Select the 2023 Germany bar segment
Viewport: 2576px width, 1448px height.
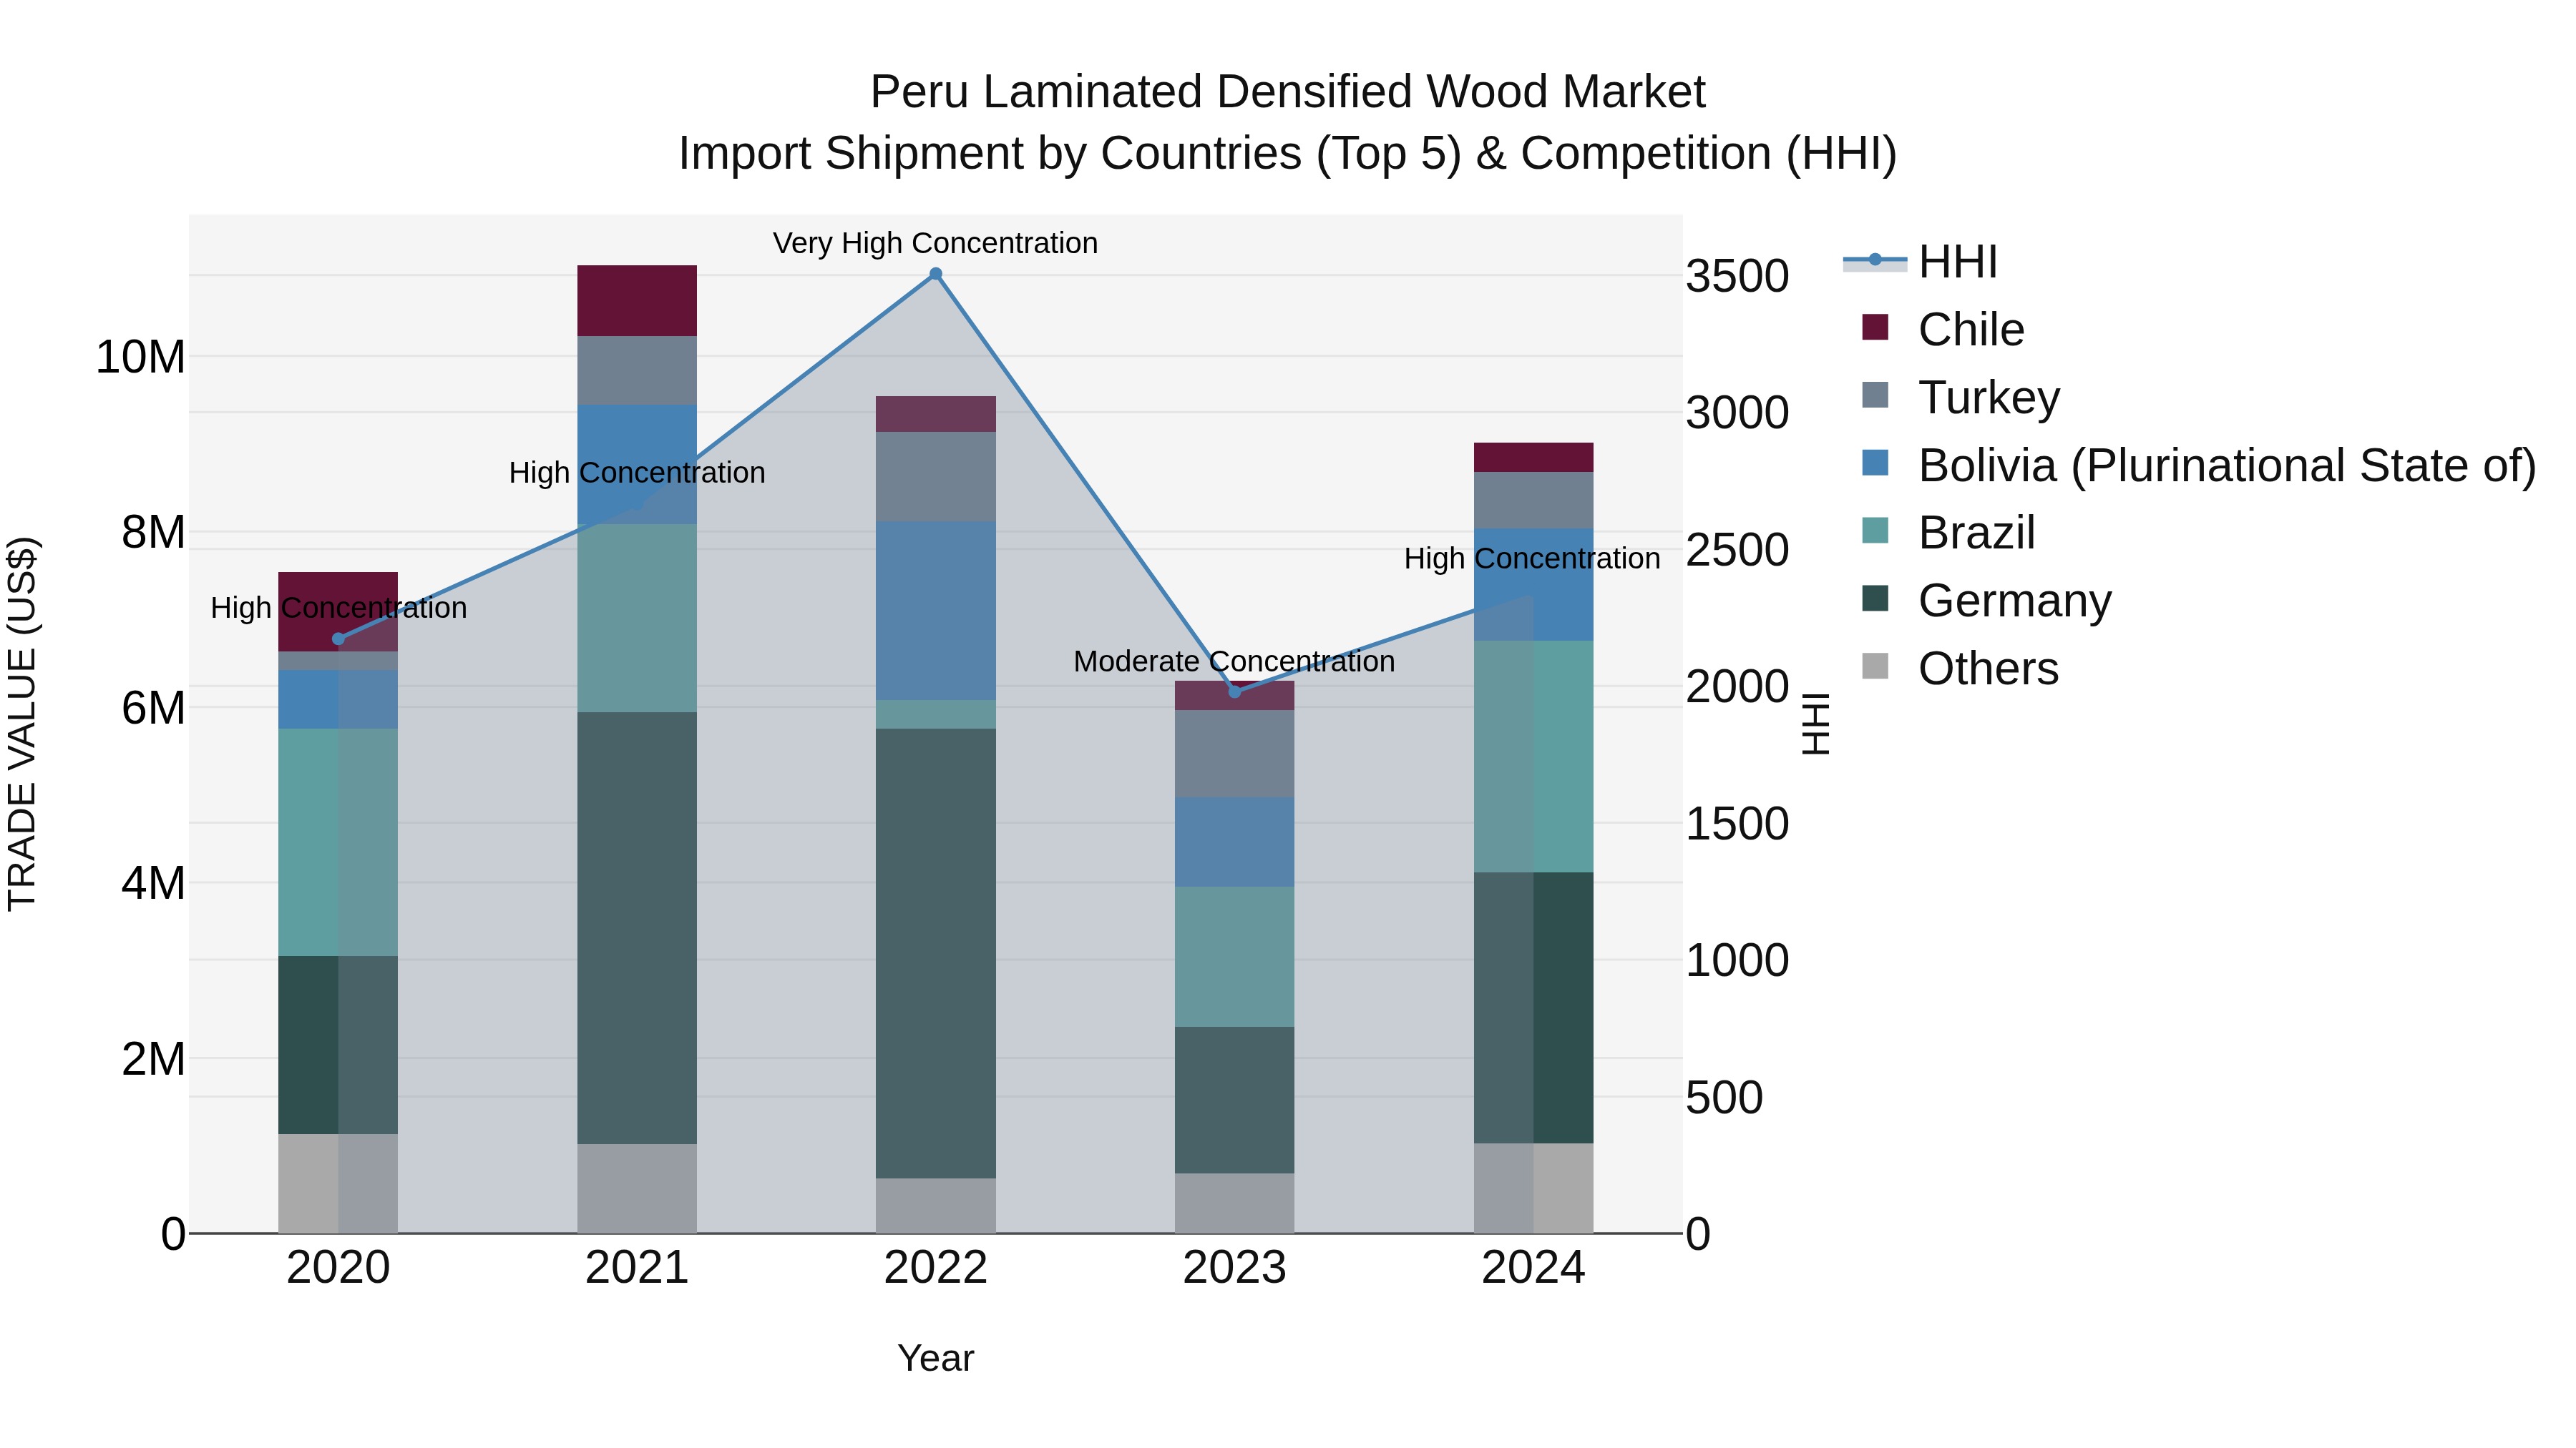coord(1234,1100)
